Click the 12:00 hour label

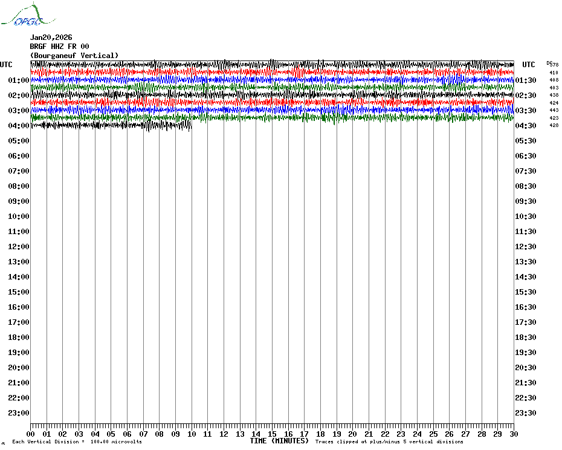(x=19, y=246)
